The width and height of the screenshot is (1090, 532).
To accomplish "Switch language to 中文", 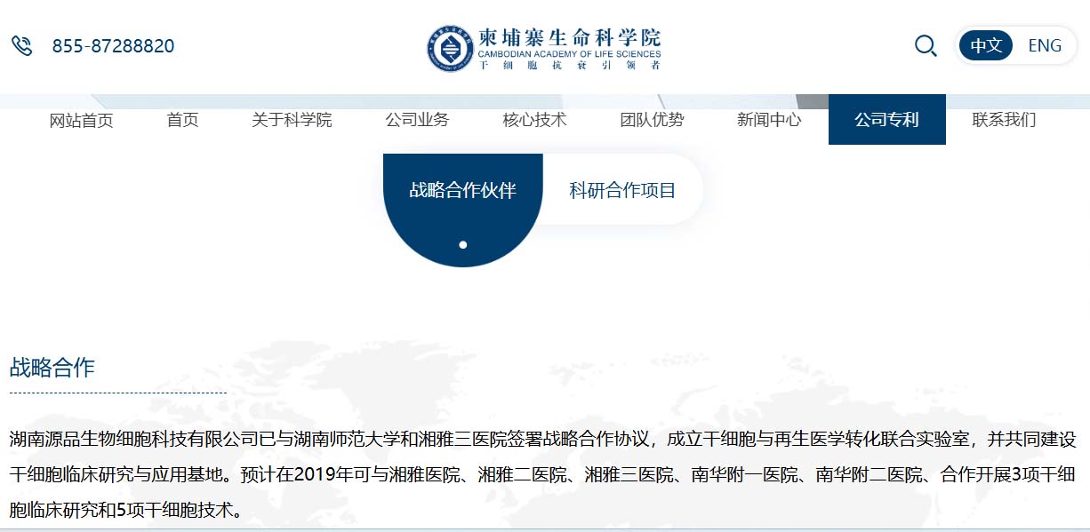I will pos(986,46).
